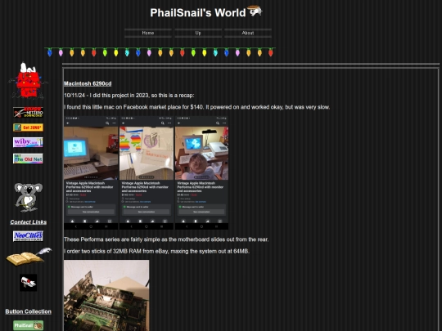Open third marketplace screenshot with child at computer

201,172
